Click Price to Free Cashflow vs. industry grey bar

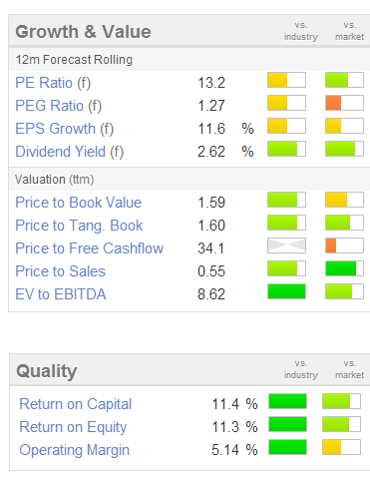[x=286, y=245]
